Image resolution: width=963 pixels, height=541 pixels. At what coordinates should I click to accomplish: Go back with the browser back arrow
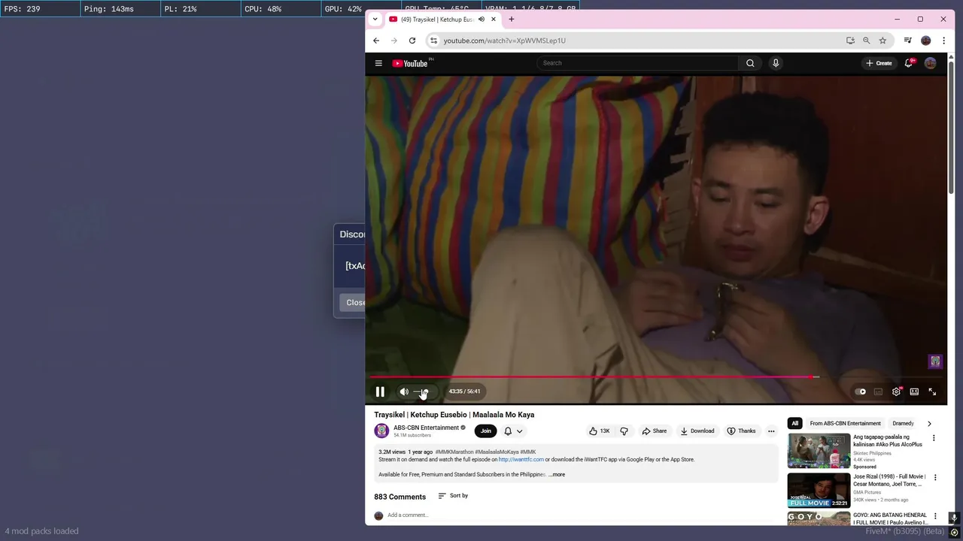(x=376, y=41)
